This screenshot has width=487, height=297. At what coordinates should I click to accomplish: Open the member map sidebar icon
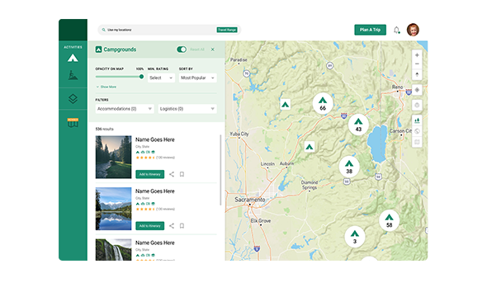(x=73, y=123)
